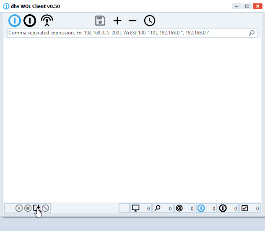Click the blue power-on count status icon
Image resolution: width=265 pixels, height=231 pixels.
pos(201,208)
